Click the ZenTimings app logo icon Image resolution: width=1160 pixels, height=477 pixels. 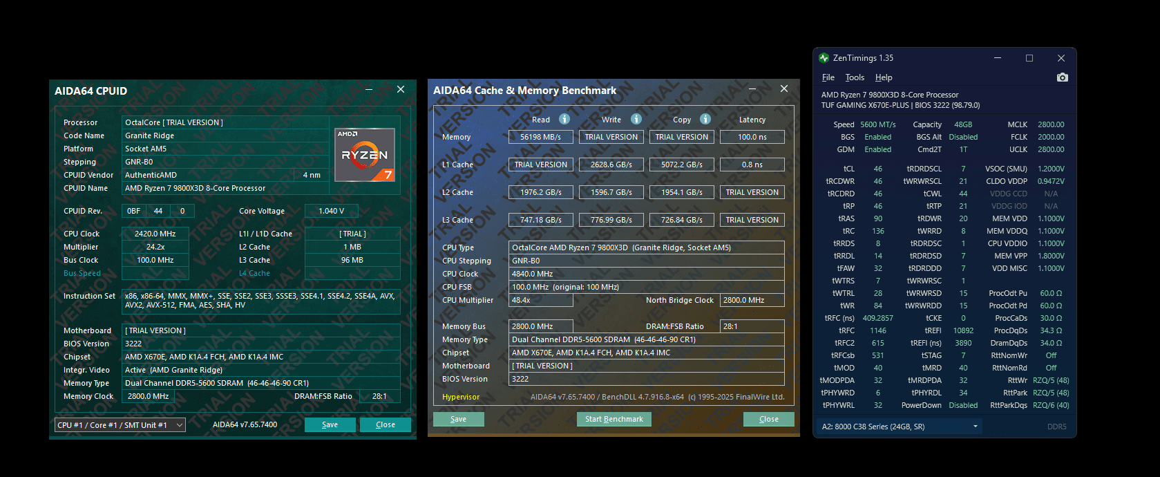point(824,58)
